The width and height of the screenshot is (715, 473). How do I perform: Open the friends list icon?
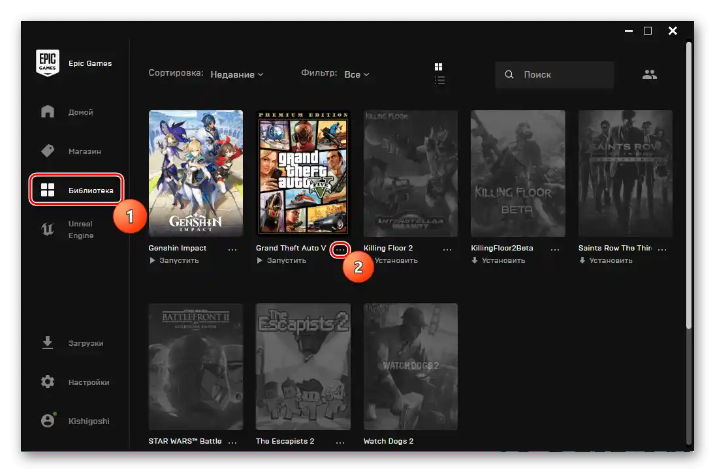coord(649,74)
